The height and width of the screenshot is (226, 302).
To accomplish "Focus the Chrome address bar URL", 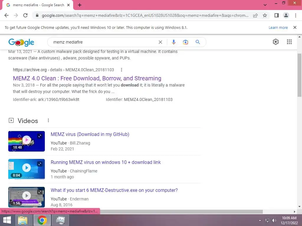I will point(145,15).
